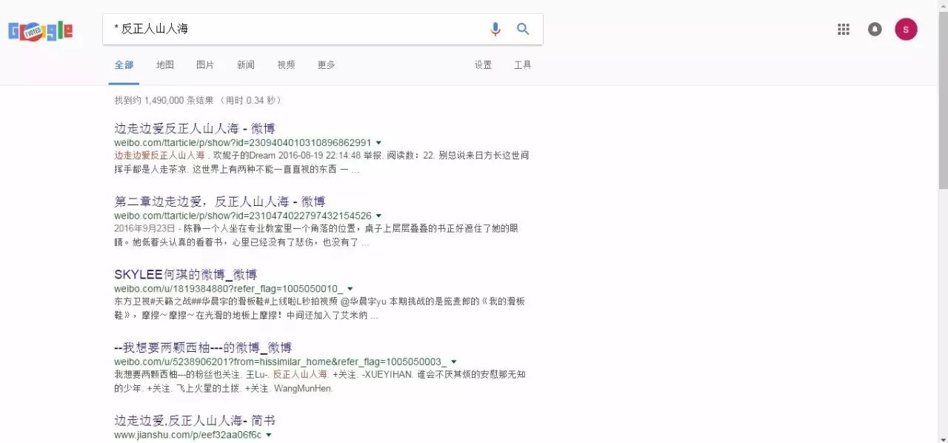Image resolution: width=948 pixels, height=443 pixels.
Task: Switch to the 新闻 tab
Action: [x=246, y=65]
